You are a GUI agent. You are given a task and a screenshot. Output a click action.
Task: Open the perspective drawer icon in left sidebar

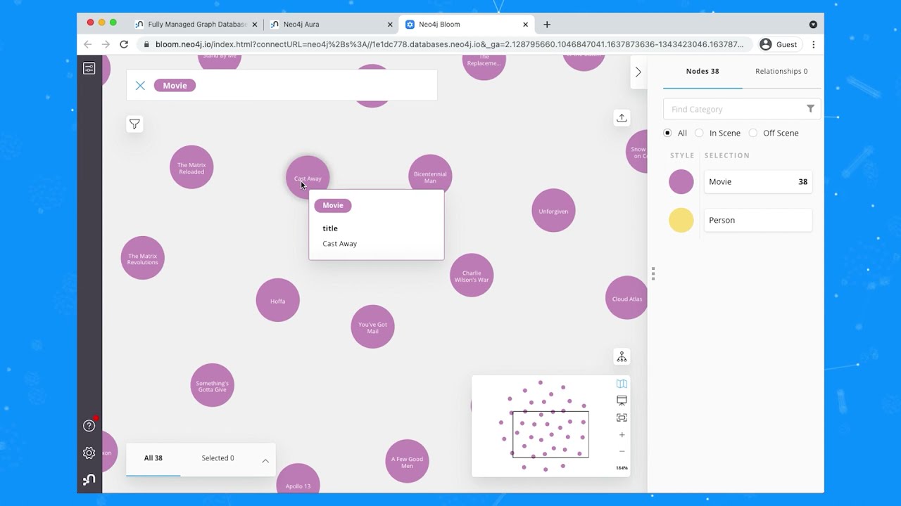click(89, 68)
